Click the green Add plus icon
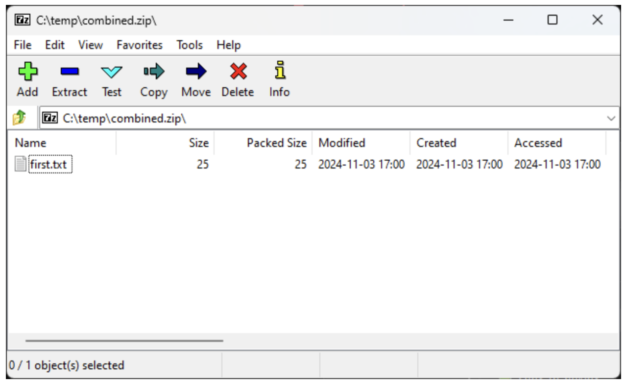 point(27,72)
